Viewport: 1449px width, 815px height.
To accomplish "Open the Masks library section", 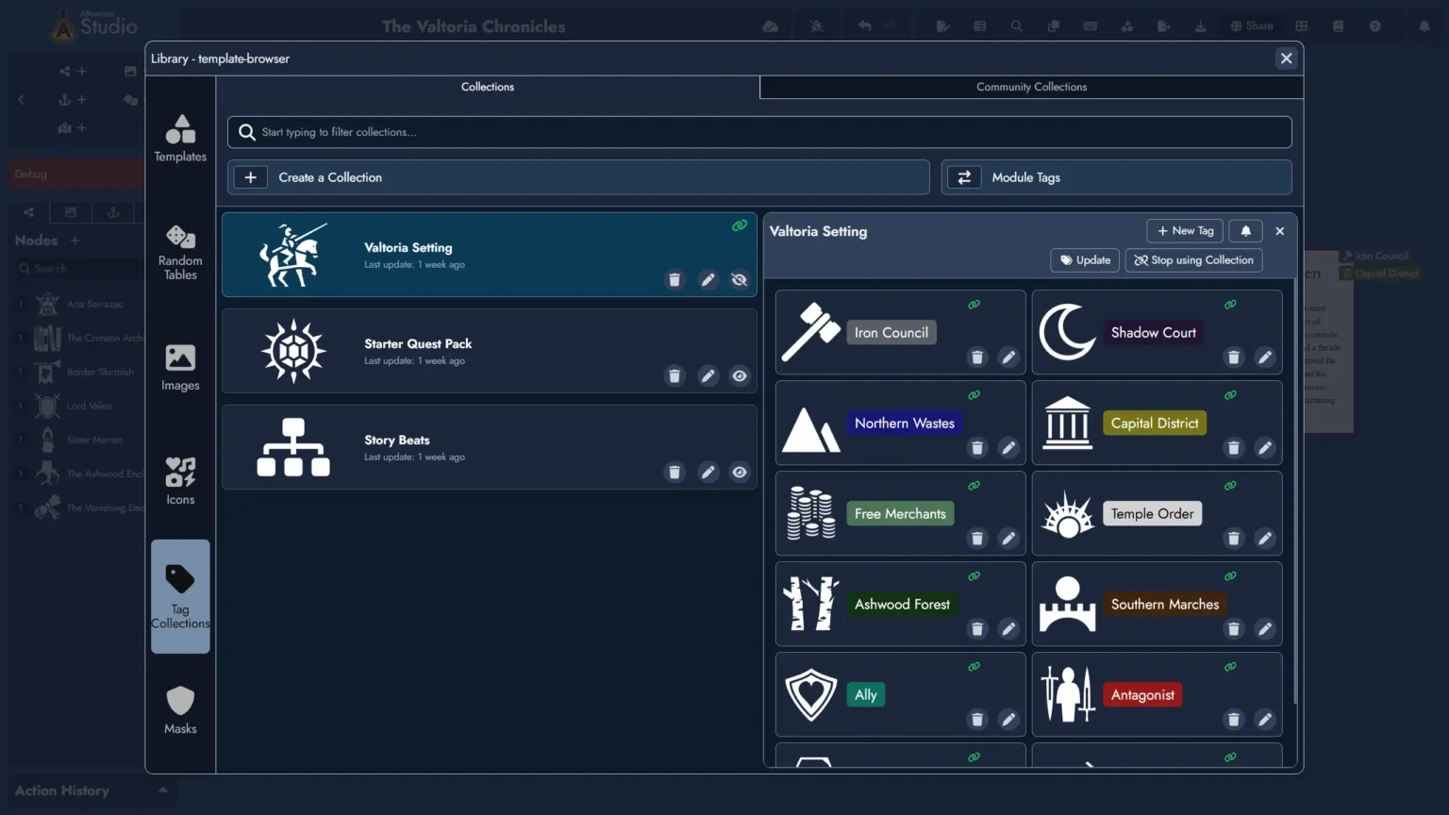I will click(180, 709).
